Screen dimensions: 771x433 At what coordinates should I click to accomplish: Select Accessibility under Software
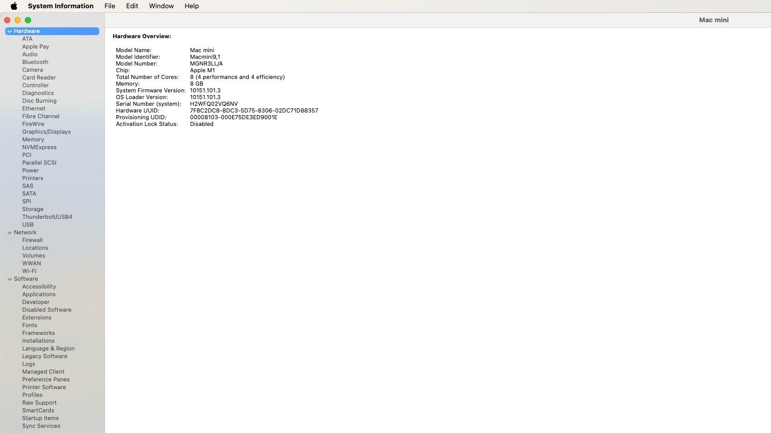[x=39, y=287]
